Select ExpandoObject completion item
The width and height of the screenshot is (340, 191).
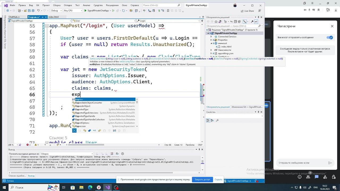coord(104,106)
